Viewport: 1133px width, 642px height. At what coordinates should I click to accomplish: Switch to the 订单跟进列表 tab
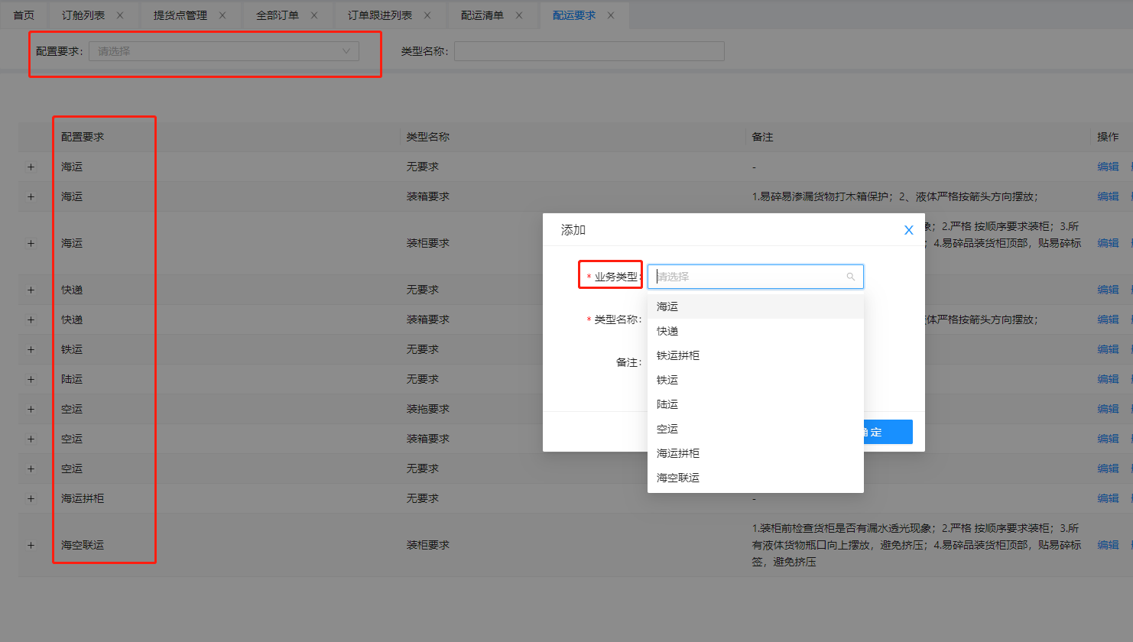click(380, 15)
